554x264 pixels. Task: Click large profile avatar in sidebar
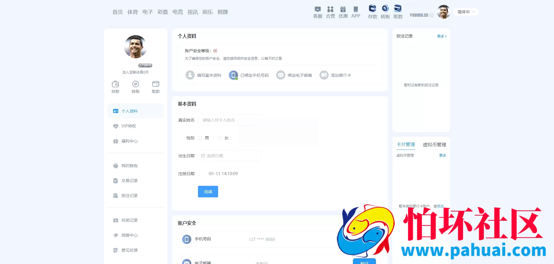pyautogui.click(x=135, y=47)
